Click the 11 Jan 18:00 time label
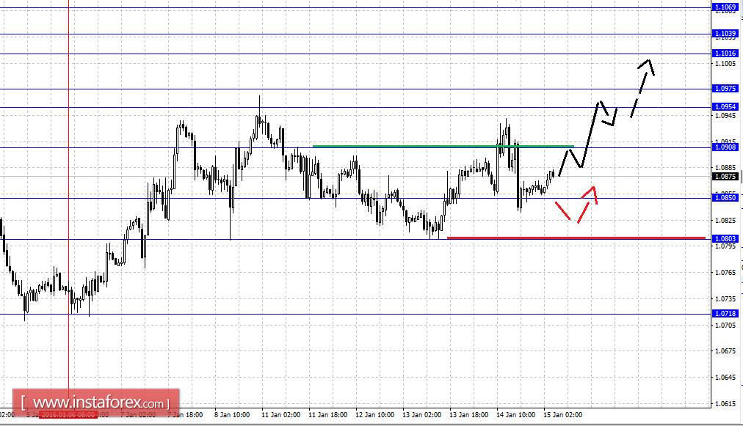Viewport: 743px width, 426px height. pos(327,415)
